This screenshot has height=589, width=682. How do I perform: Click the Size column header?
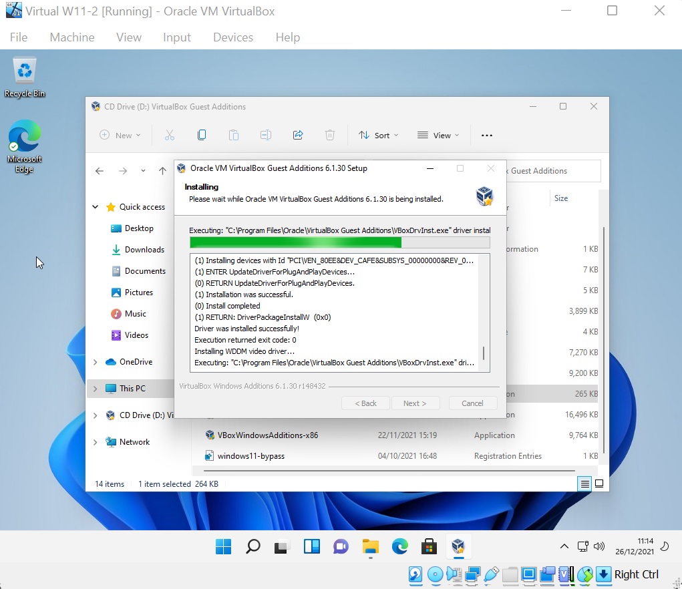pos(561,198)
